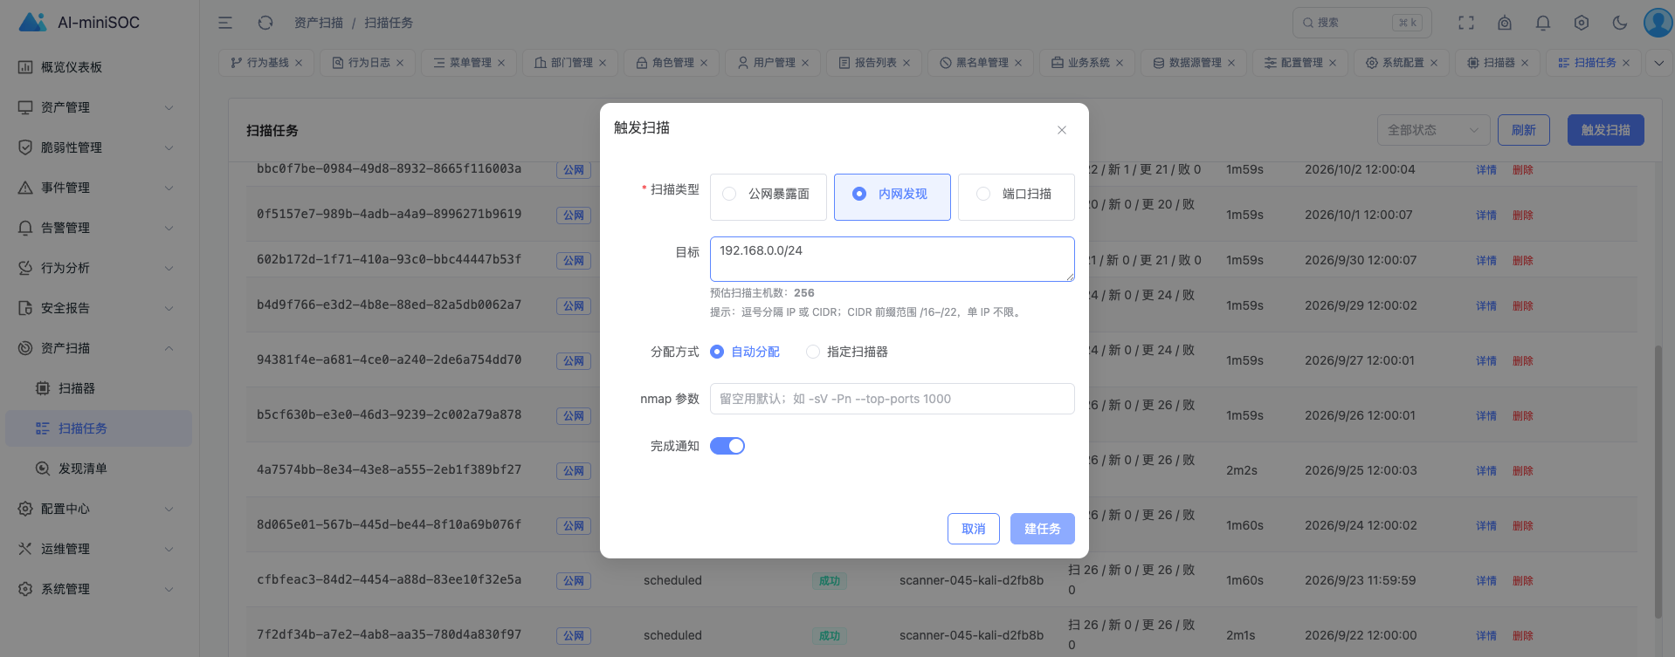Screen dimensions: 1675x657
Task: Click the 目标 textarea
Action: [893, 259]
